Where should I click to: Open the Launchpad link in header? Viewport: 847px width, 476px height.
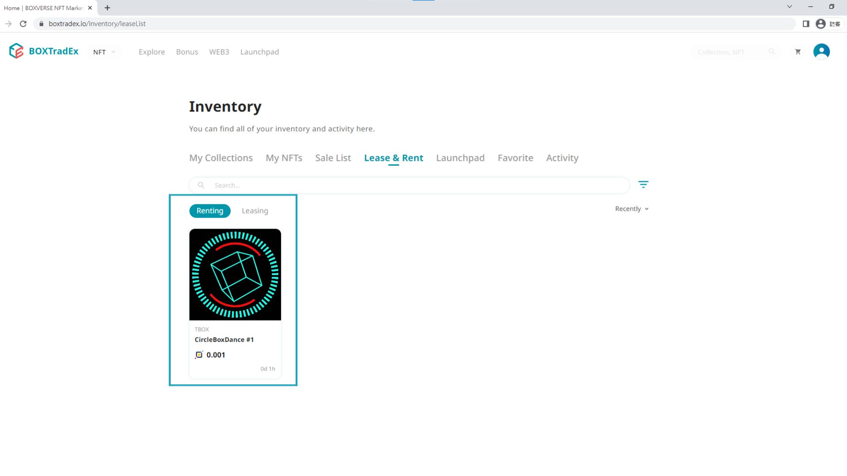pyautogui.click(x=259, y=52)
